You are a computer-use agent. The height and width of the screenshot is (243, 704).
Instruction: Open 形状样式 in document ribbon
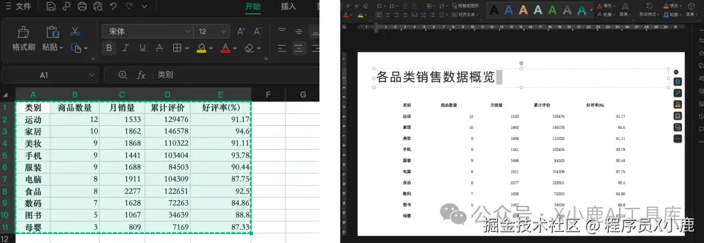[649, 9]
